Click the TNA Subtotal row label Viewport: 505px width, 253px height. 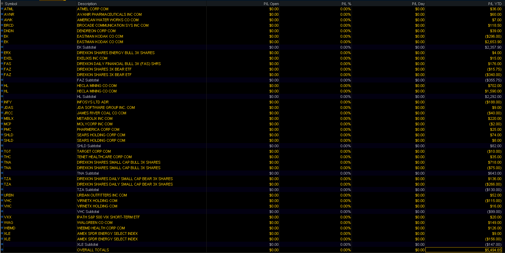[88, 173]
